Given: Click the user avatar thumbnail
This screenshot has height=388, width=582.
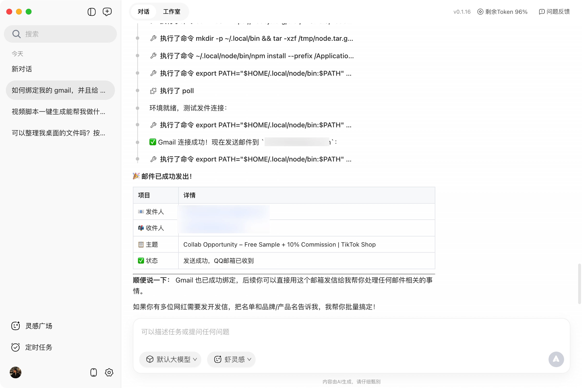Looking at the screenshot, I should 16,372.
